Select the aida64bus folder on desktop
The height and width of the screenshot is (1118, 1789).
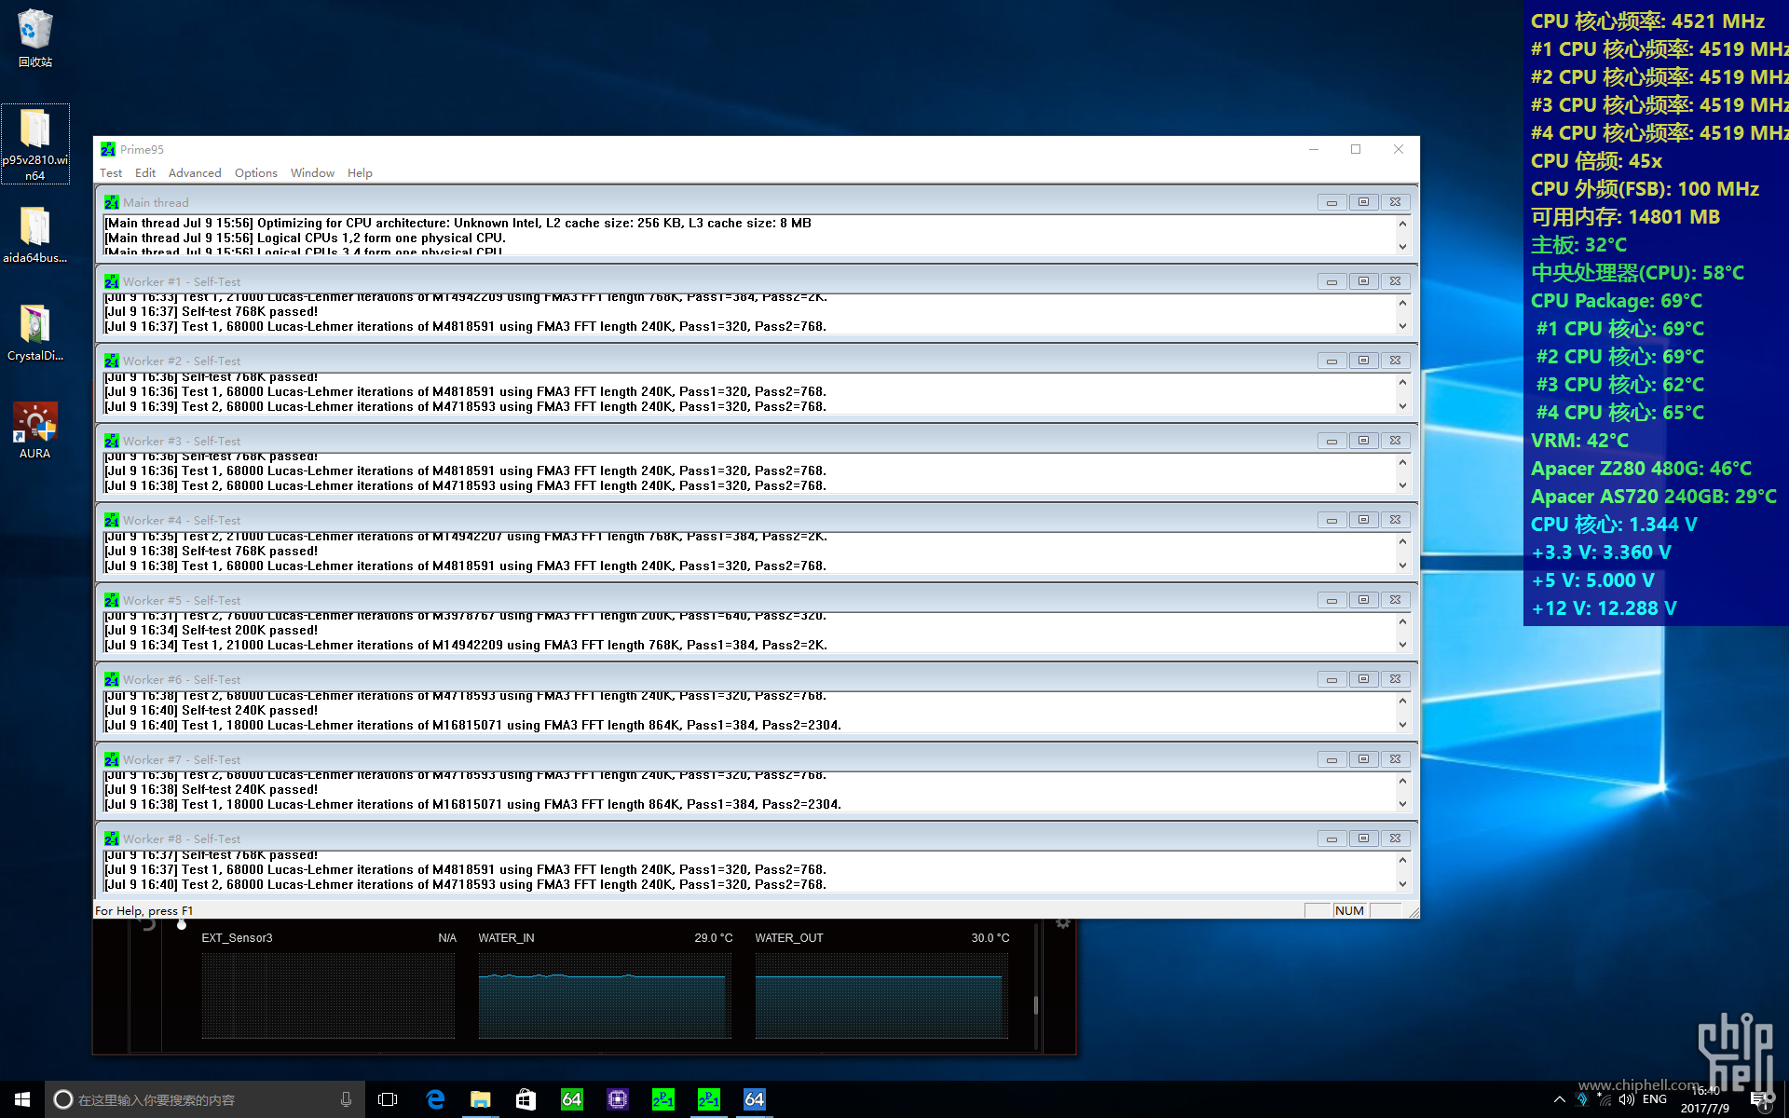coord(35,235)
